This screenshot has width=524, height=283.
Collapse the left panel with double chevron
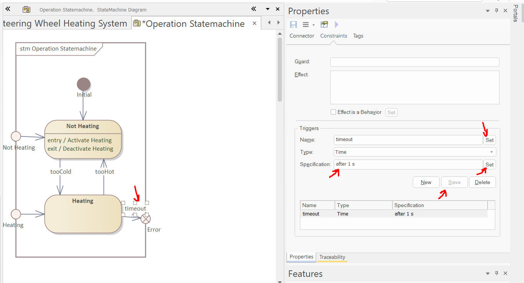point(8,9)
